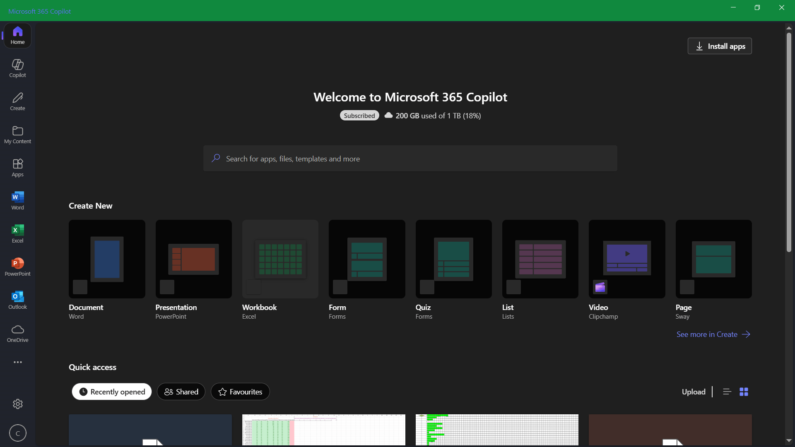Switch to list view layout
The width and height of the screenshot is (795, 447).
tap(727, 392)
